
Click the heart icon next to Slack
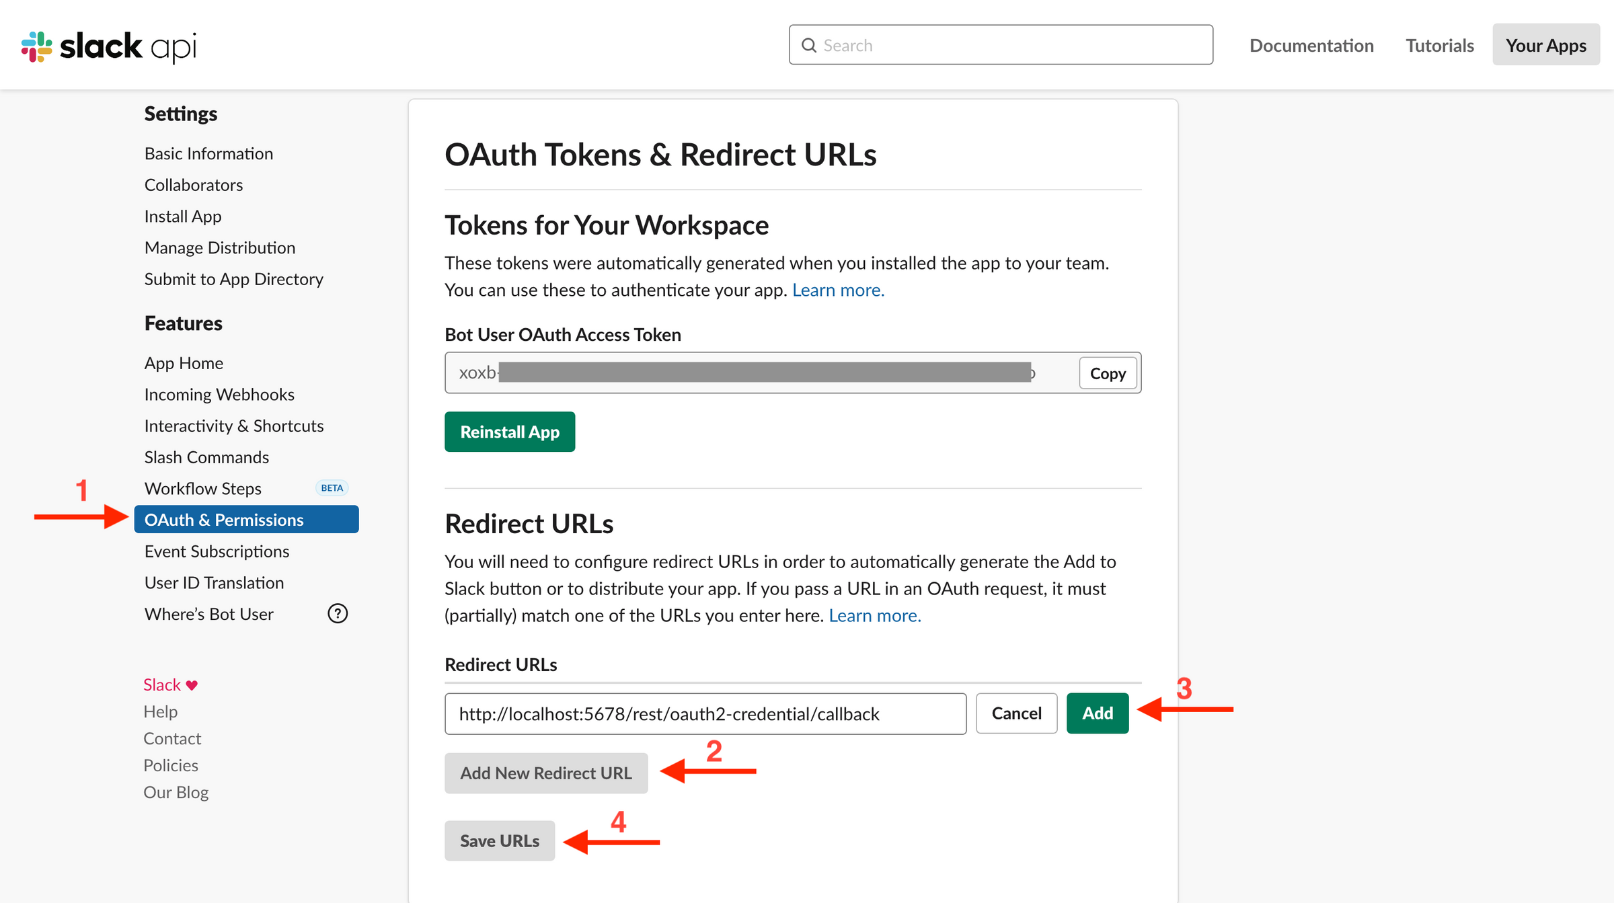(193, 684)
